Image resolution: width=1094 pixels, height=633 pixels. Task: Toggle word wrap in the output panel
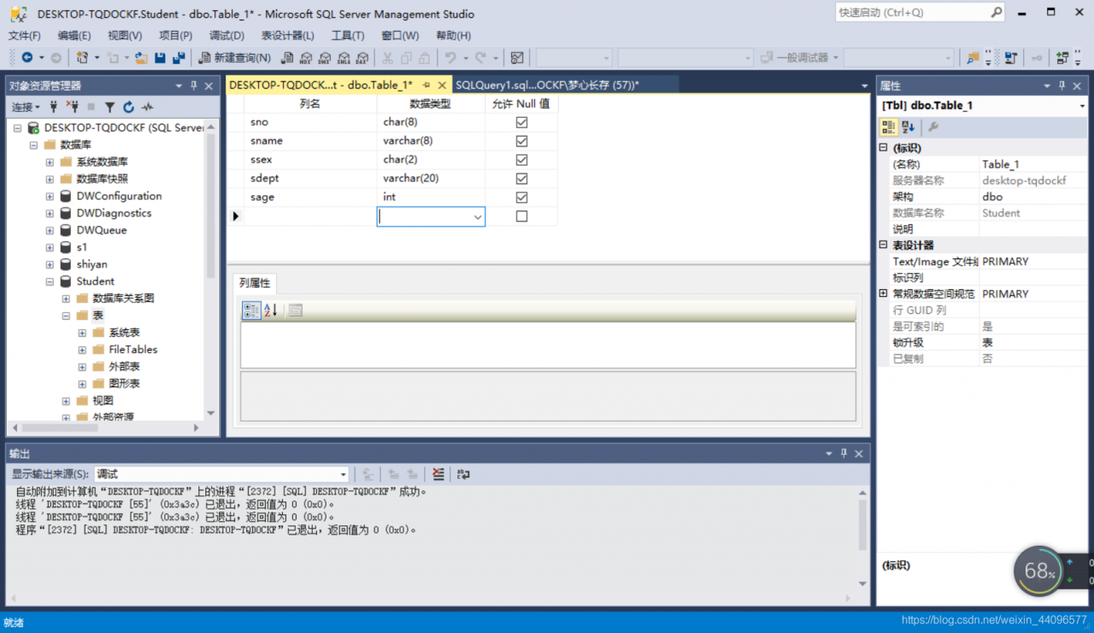[463, 474]
